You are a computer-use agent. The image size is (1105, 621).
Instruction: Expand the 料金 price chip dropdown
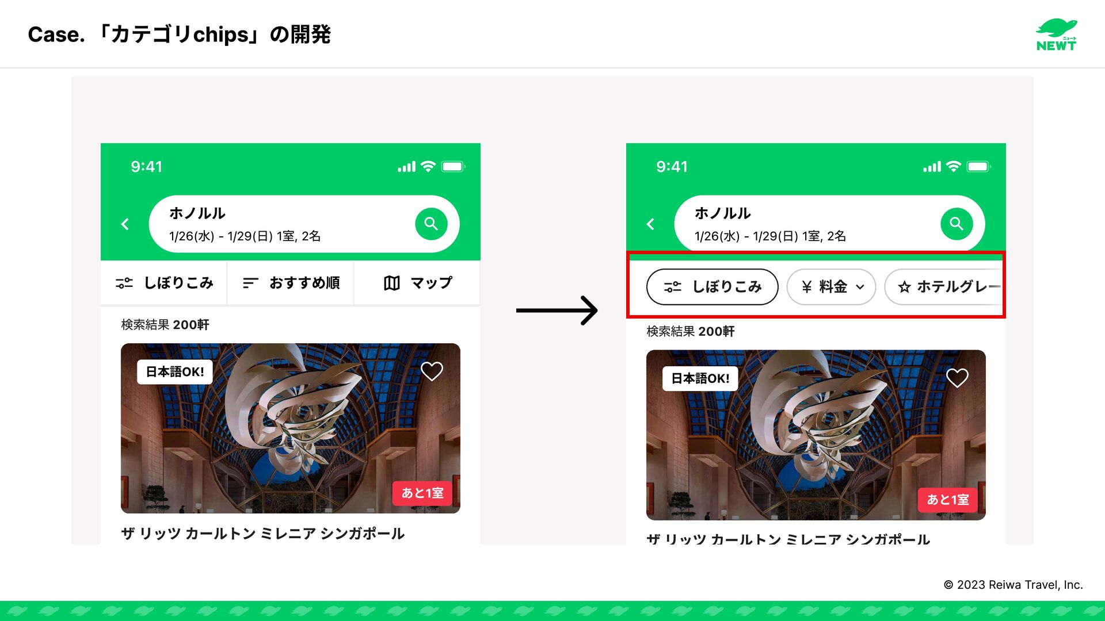tap(831, 286)
